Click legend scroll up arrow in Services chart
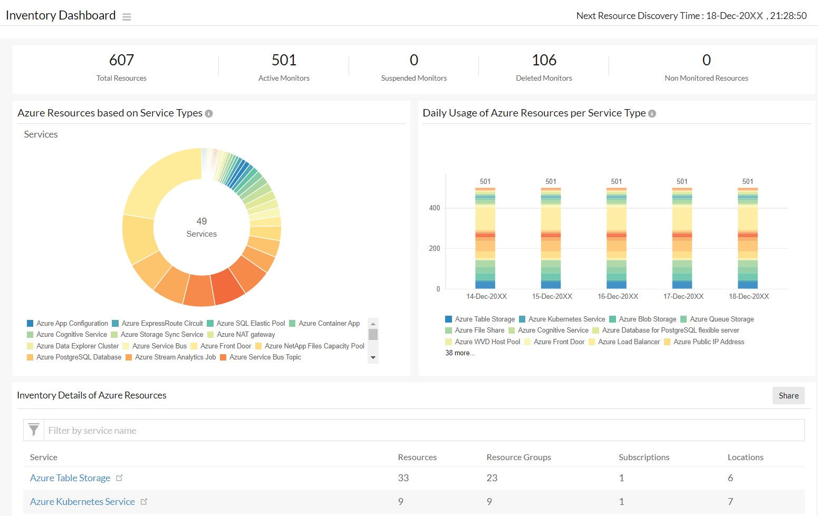The image size is (818, 516). point(373,324)
